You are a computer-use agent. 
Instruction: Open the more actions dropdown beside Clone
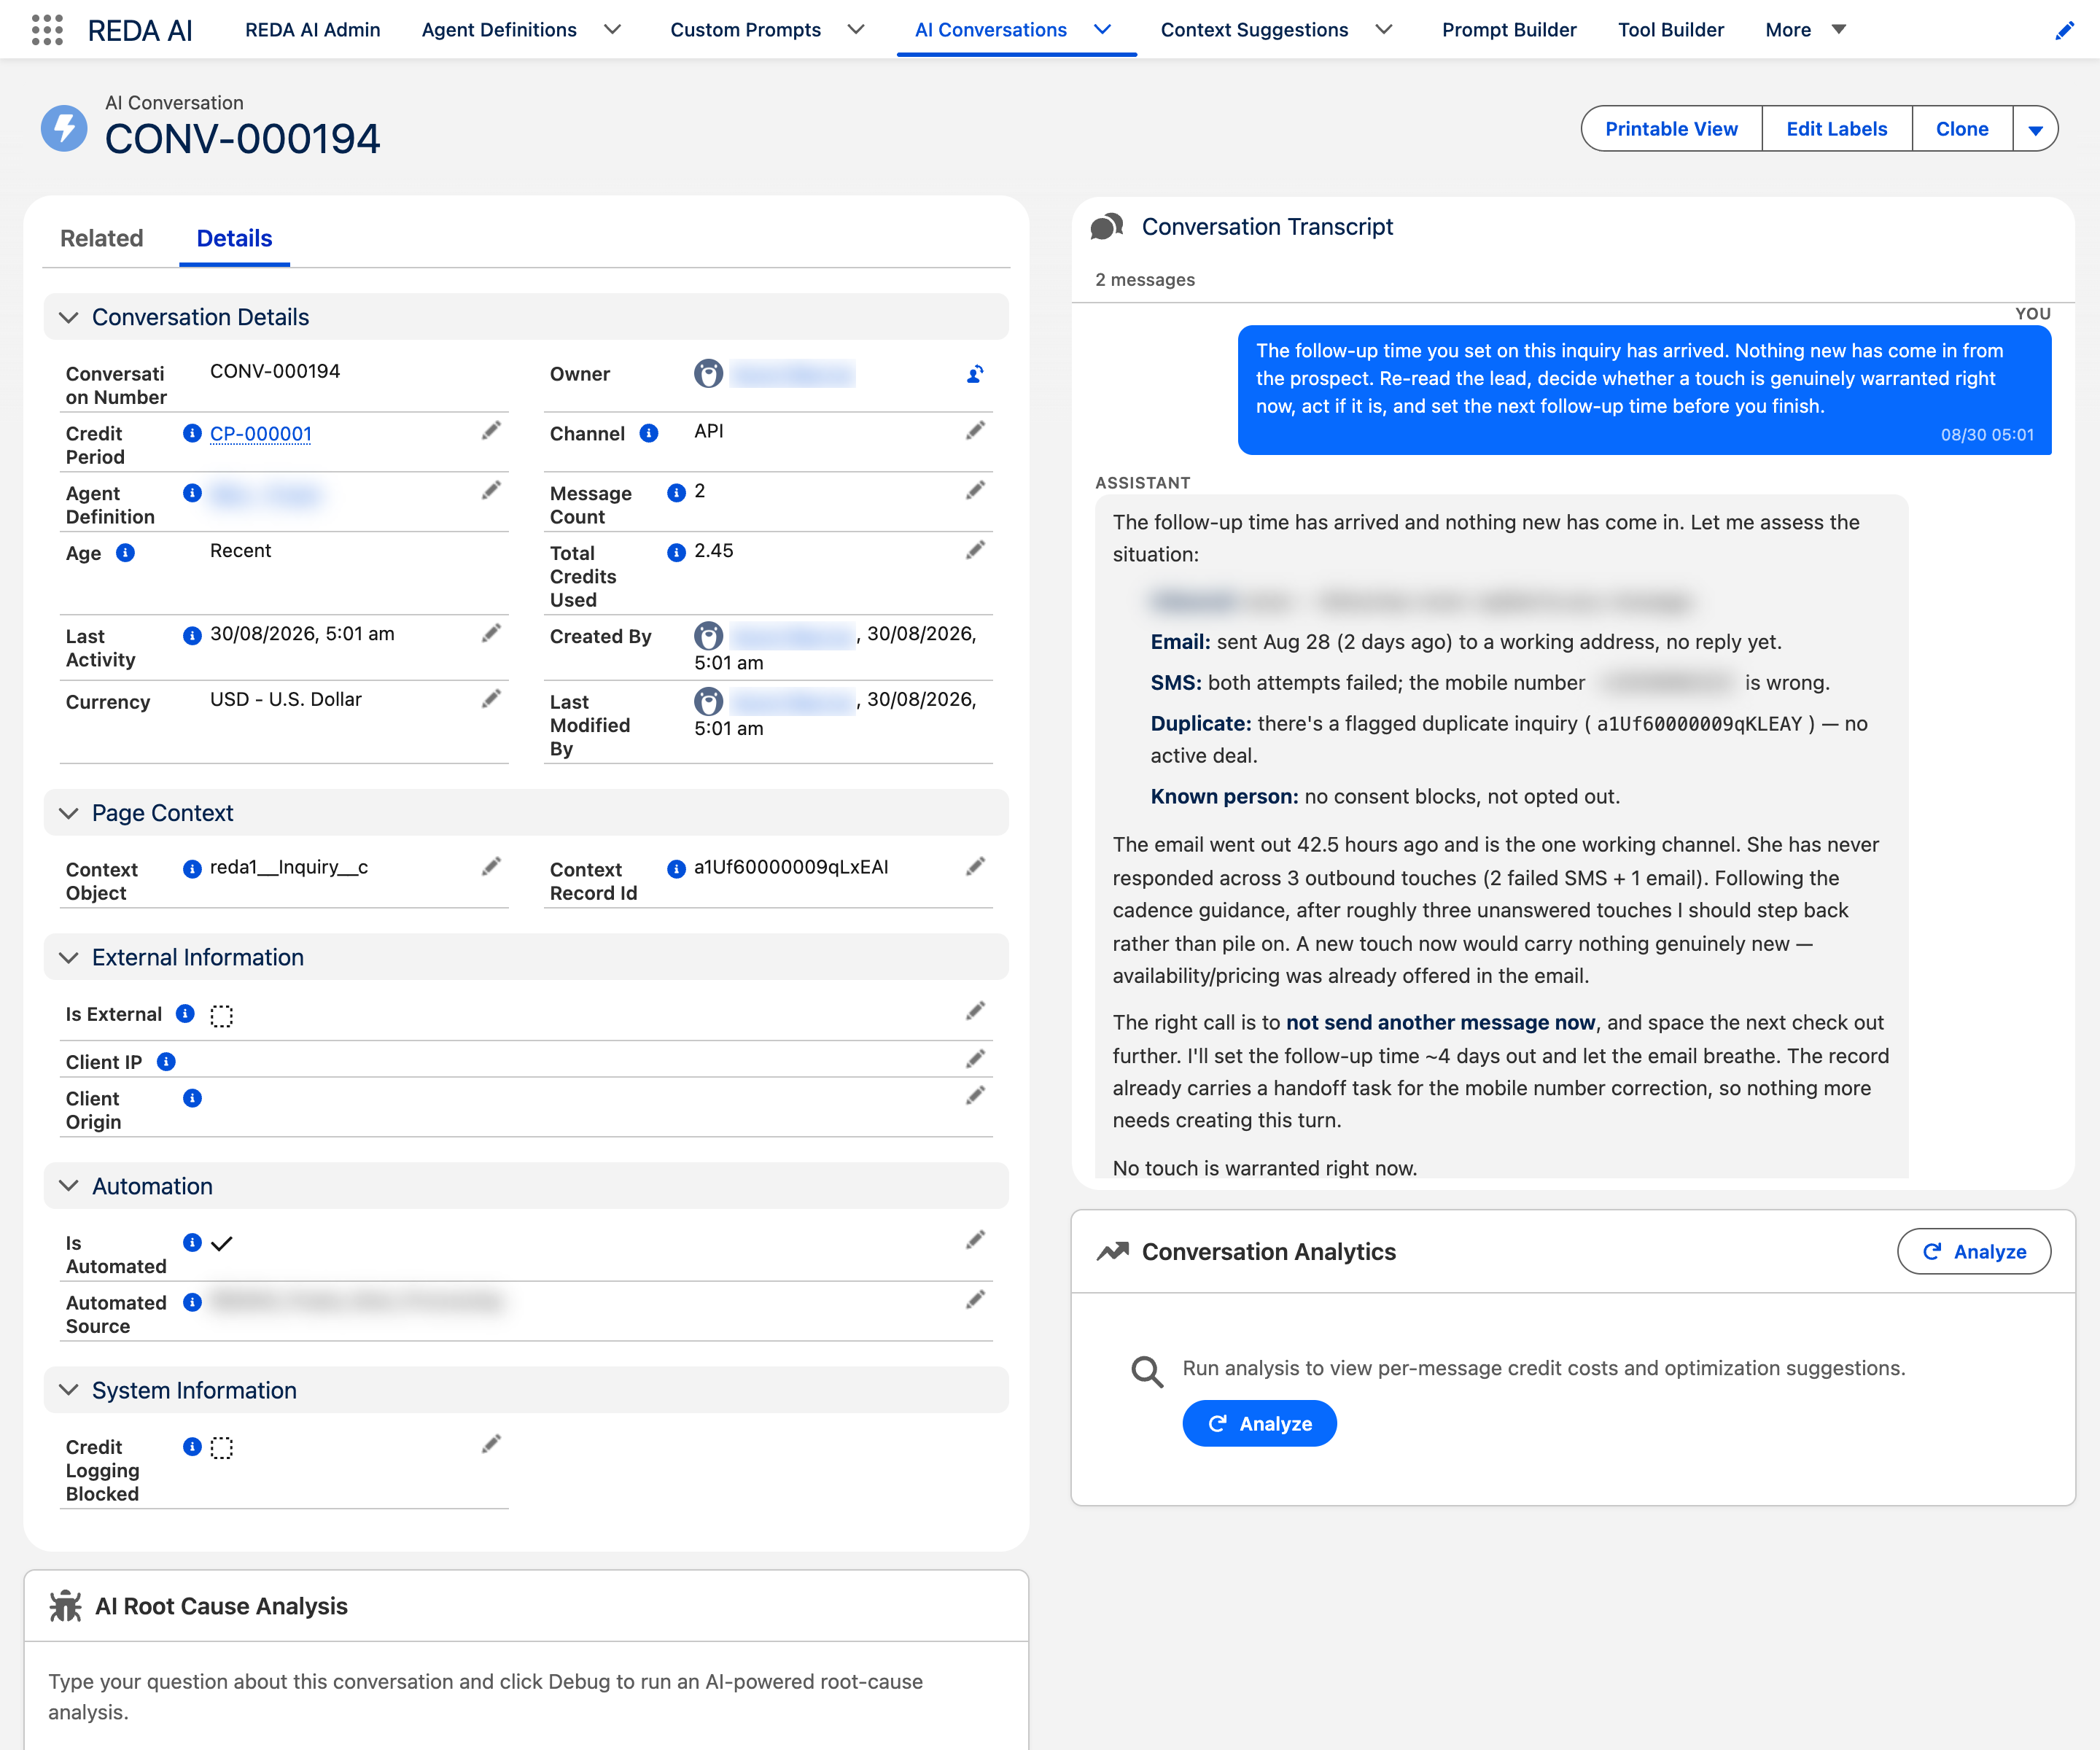pyautogui.click(x=2035, y=129)
